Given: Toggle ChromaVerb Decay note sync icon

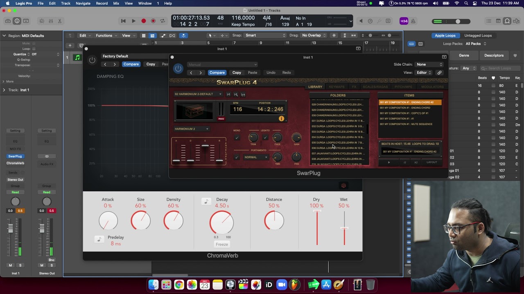Looking at the screenshot, I should [x=206, y=201].
